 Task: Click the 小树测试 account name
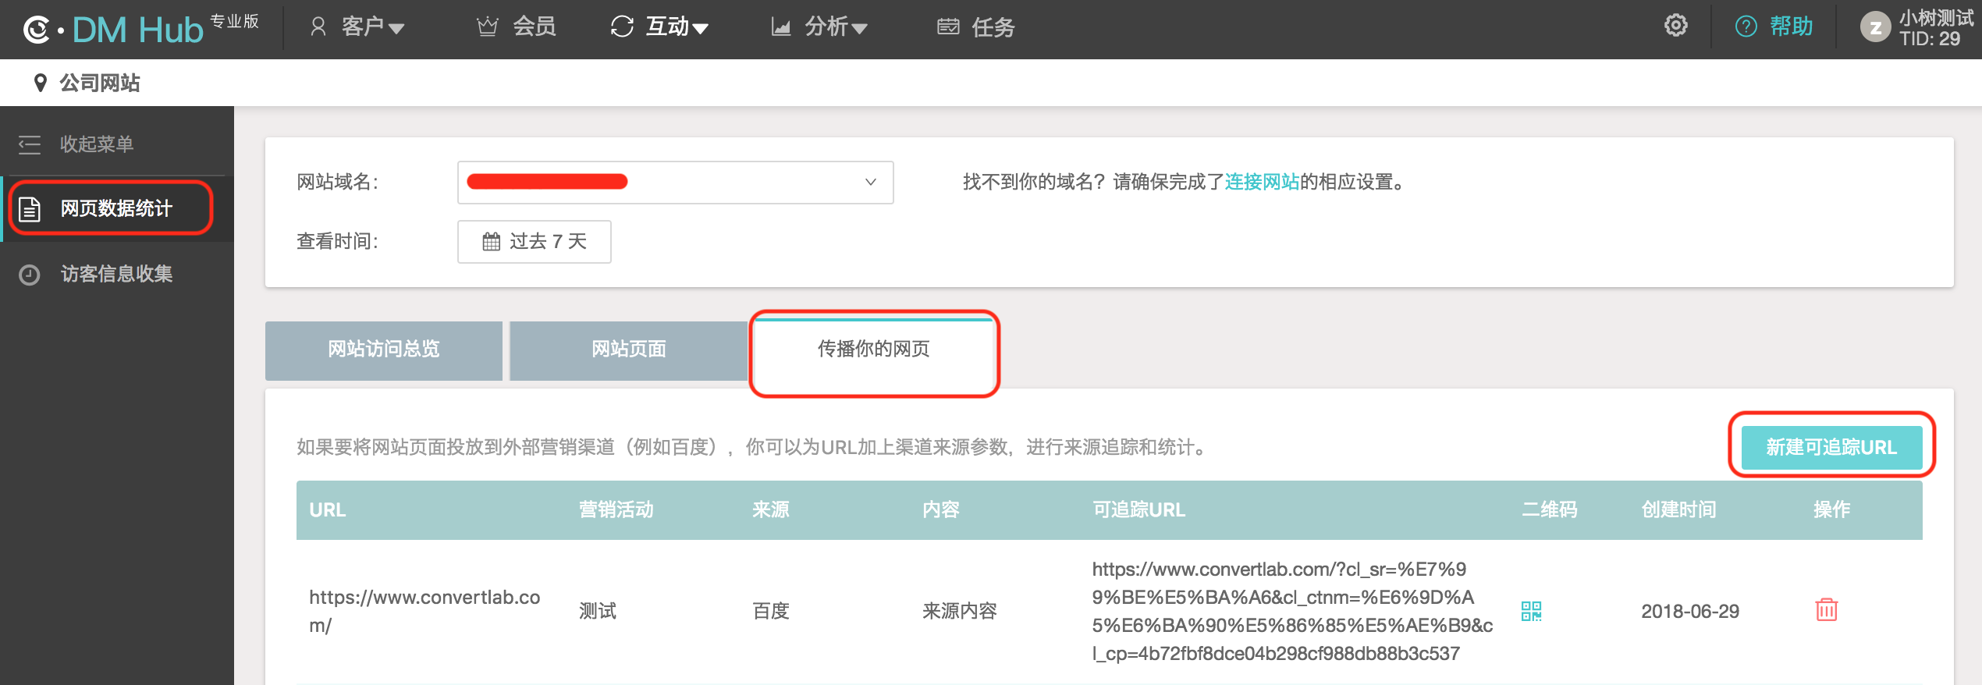(1936, 17)
